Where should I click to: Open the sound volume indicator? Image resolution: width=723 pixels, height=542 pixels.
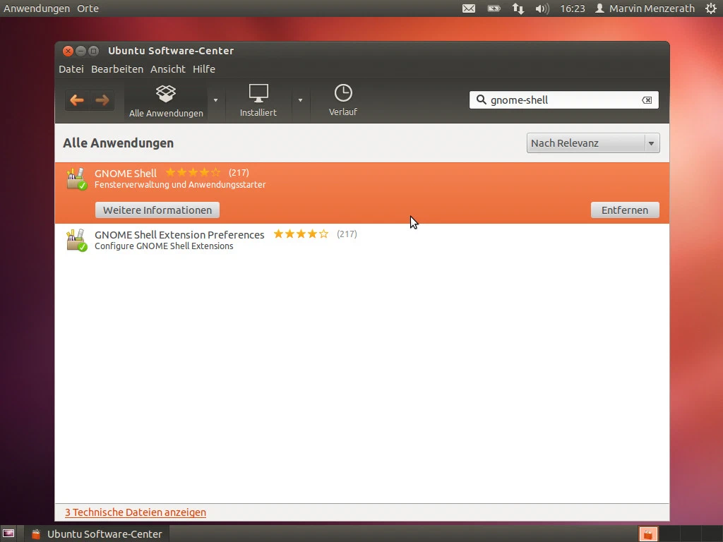(542, 8)
